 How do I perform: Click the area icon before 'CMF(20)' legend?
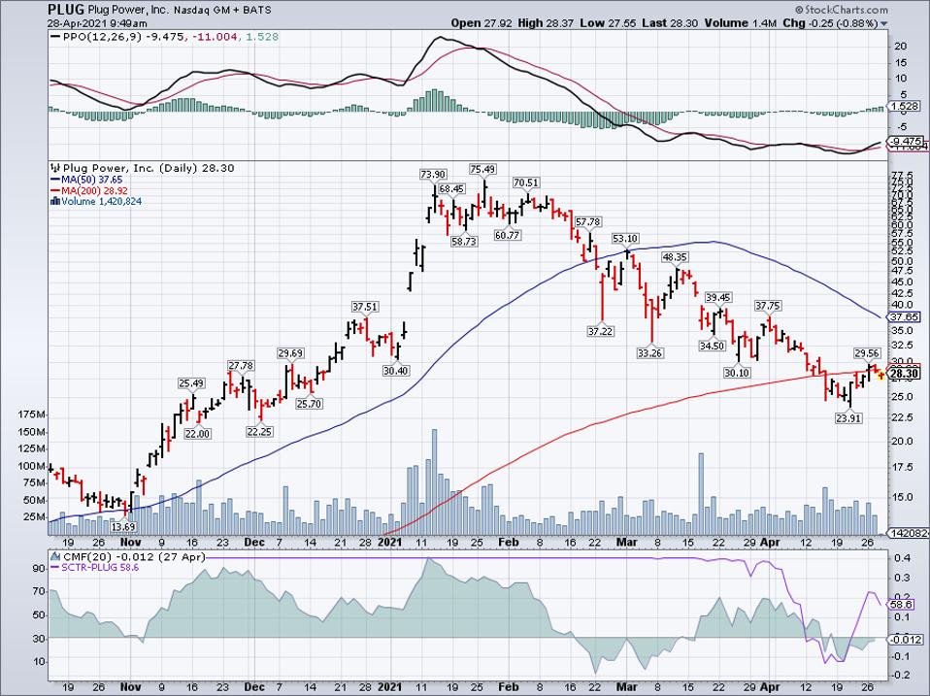(55, 556)
